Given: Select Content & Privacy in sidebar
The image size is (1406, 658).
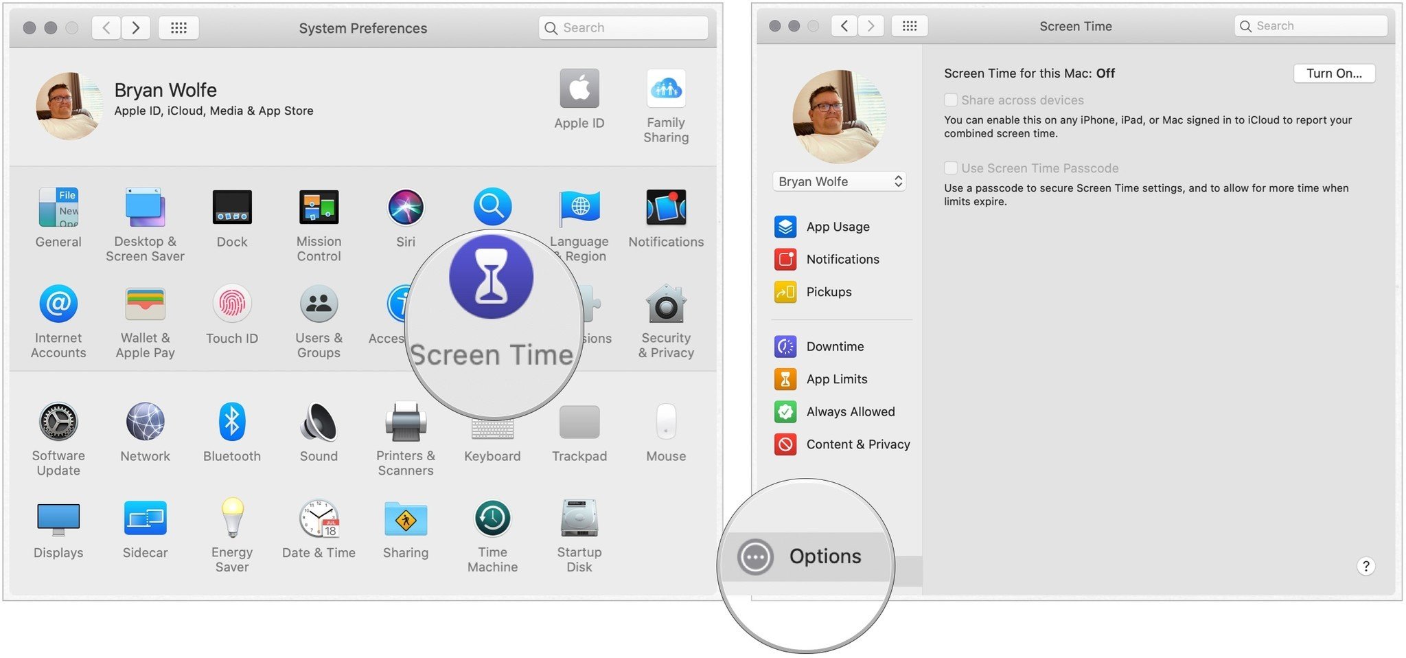Looking at the screenshot, I should coord(842,444).
